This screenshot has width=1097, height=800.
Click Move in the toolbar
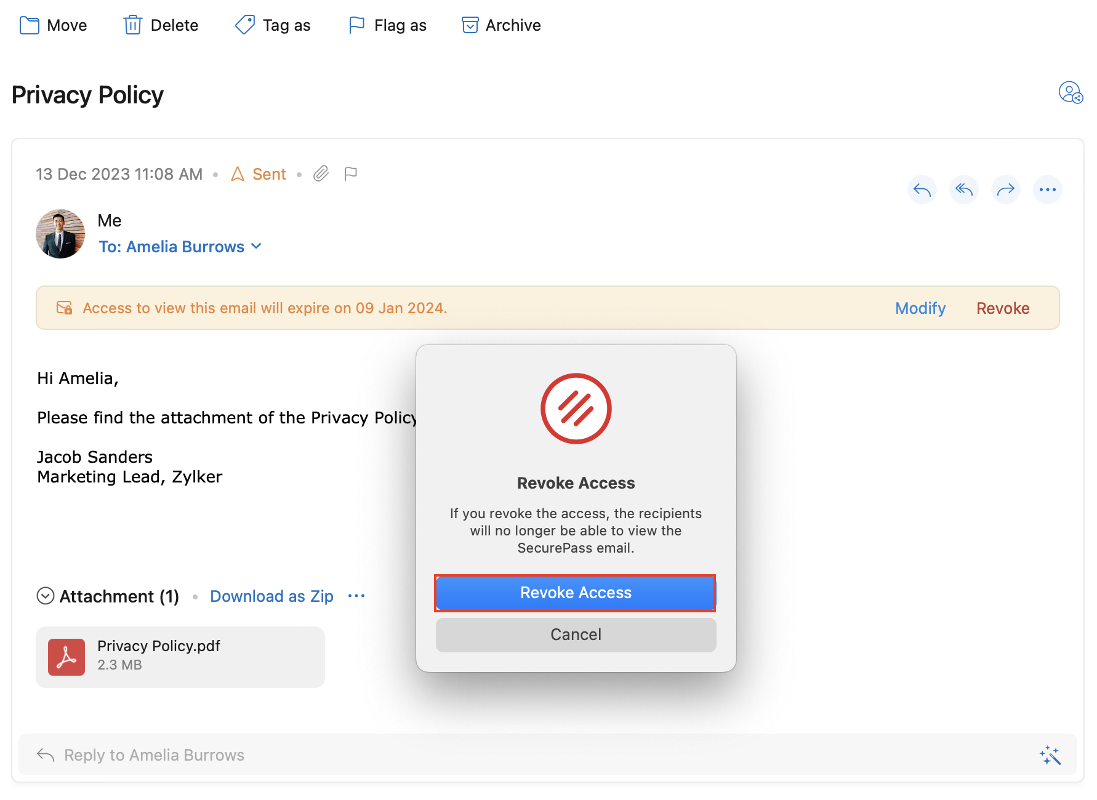tap(54, 25)
